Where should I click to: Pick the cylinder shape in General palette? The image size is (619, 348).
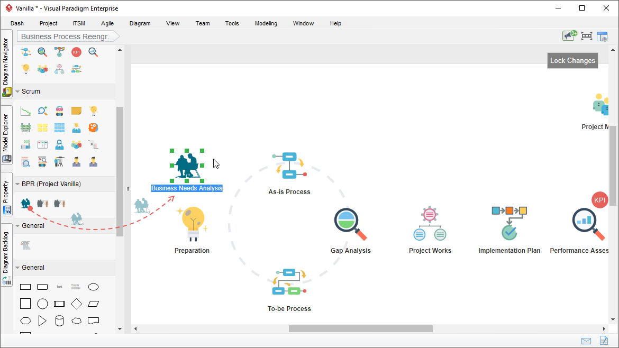(x=59, y=321)
